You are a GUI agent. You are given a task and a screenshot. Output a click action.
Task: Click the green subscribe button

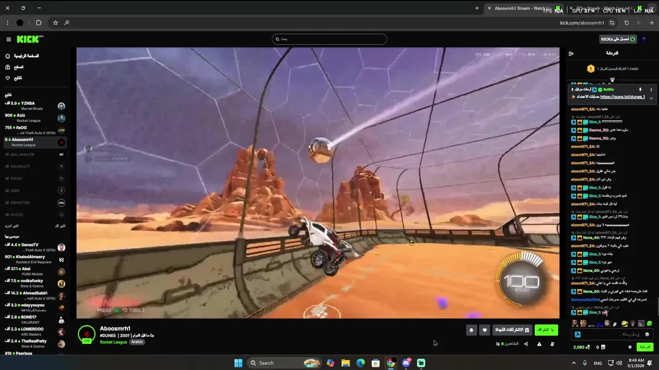(546, 330)
